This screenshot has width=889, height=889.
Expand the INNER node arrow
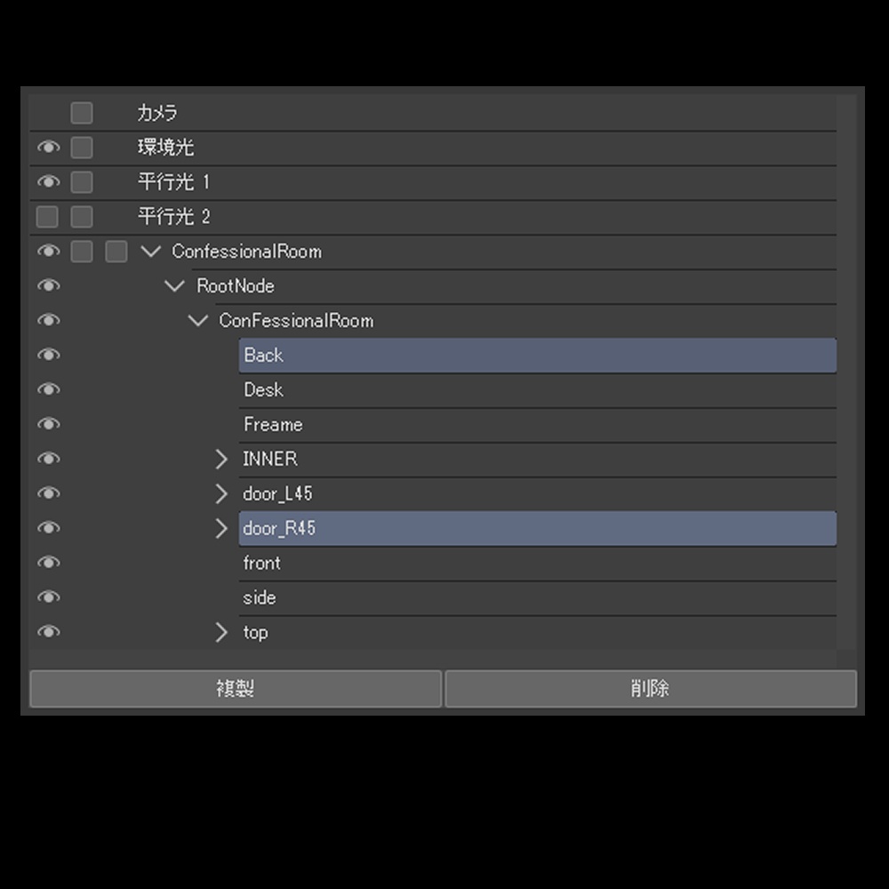point(221,460)
